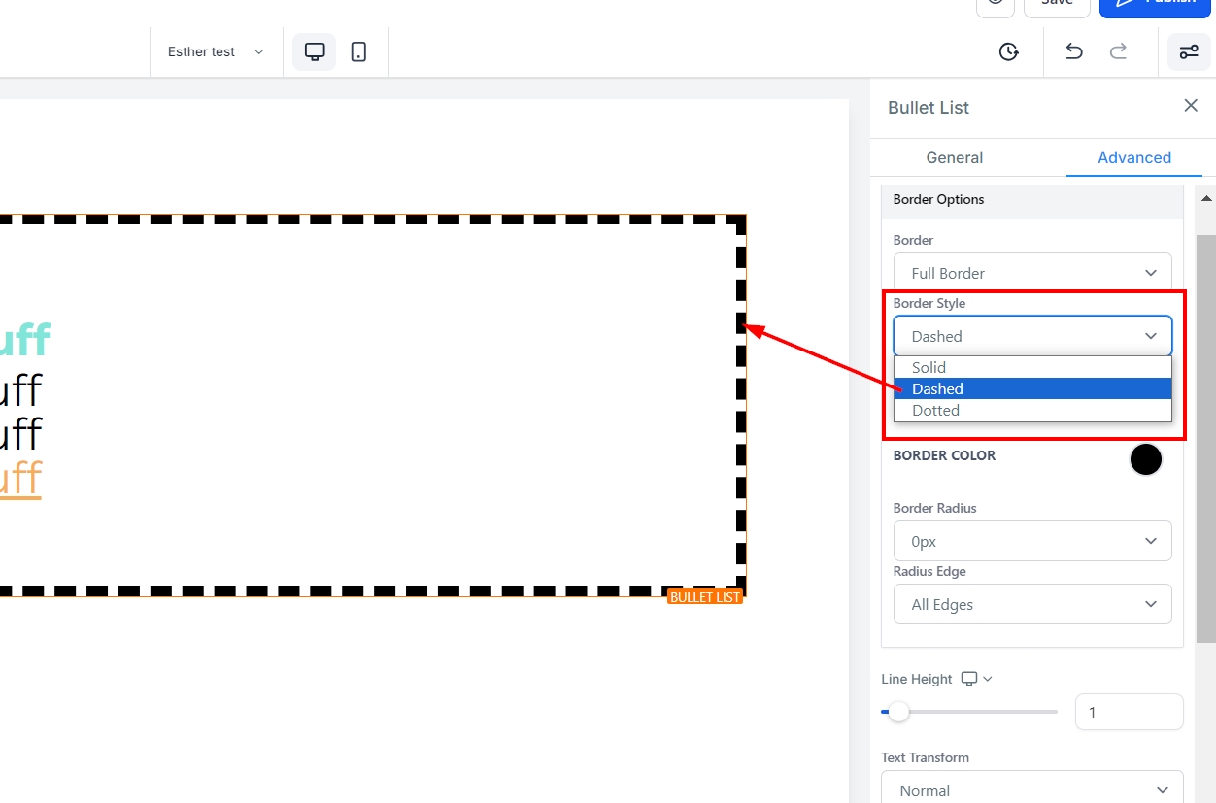Close the Bullet List panel
Screen dimensions: 1216x803
[1191, 106]
